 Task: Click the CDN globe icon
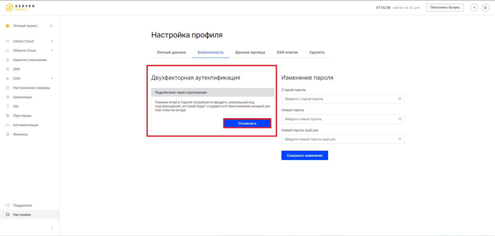pyautogui.click(x=8, y=78)
